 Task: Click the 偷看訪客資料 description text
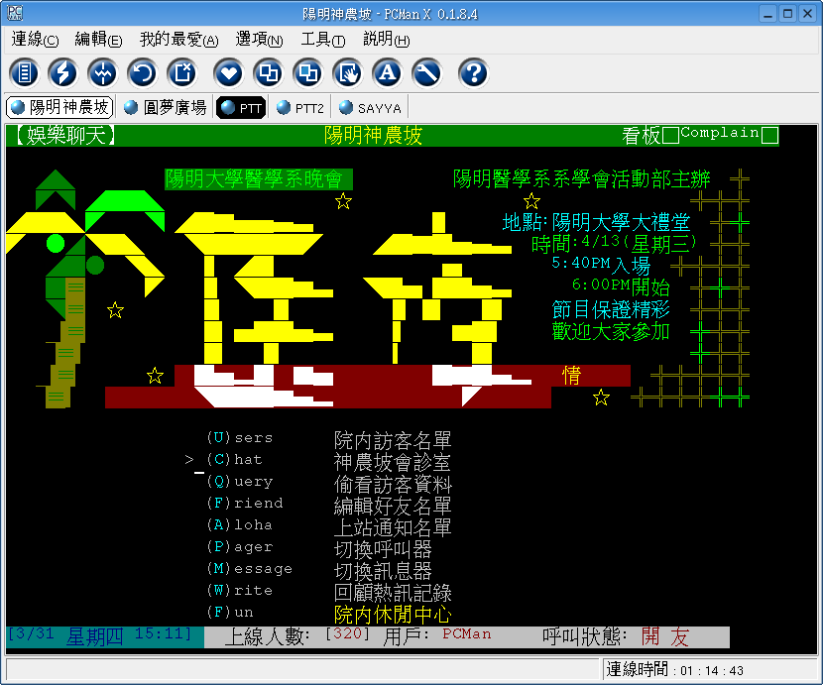click(x=393, y=484)
